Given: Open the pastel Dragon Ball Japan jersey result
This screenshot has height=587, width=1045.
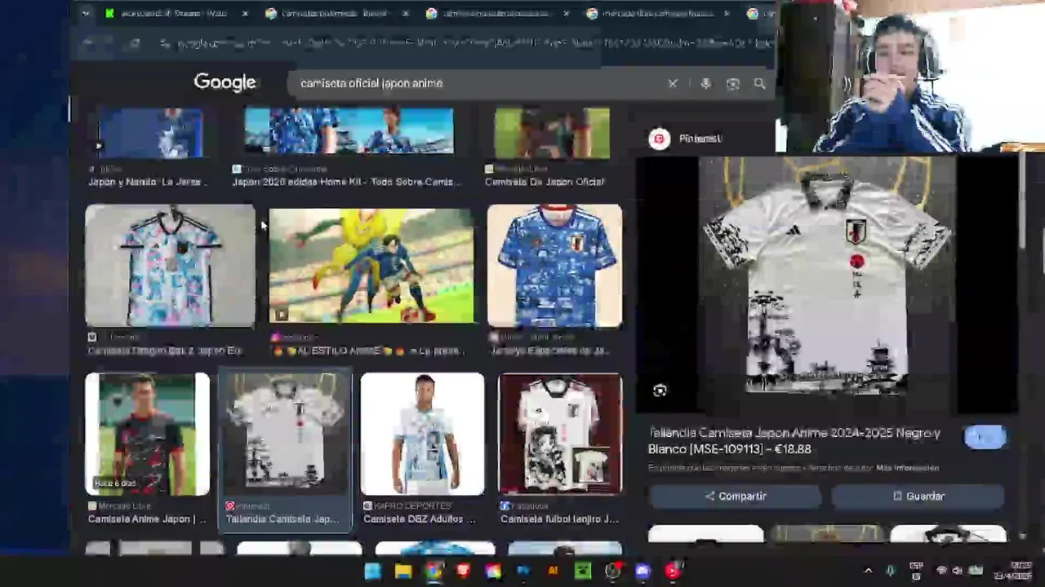Looking at the screenshot, I should point(170,266).
